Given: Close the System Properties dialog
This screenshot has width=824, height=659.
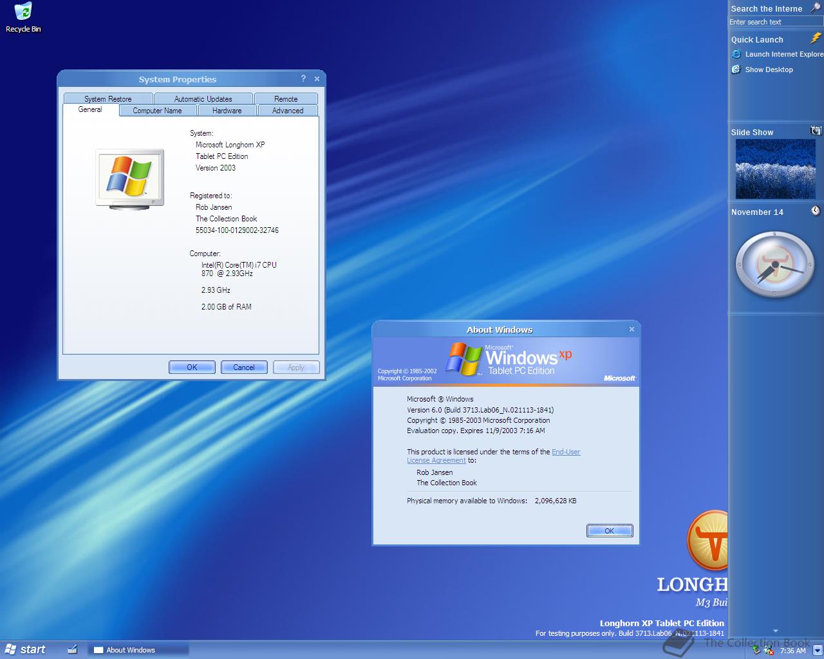Looking at the screenshot, I should [317, 79].
